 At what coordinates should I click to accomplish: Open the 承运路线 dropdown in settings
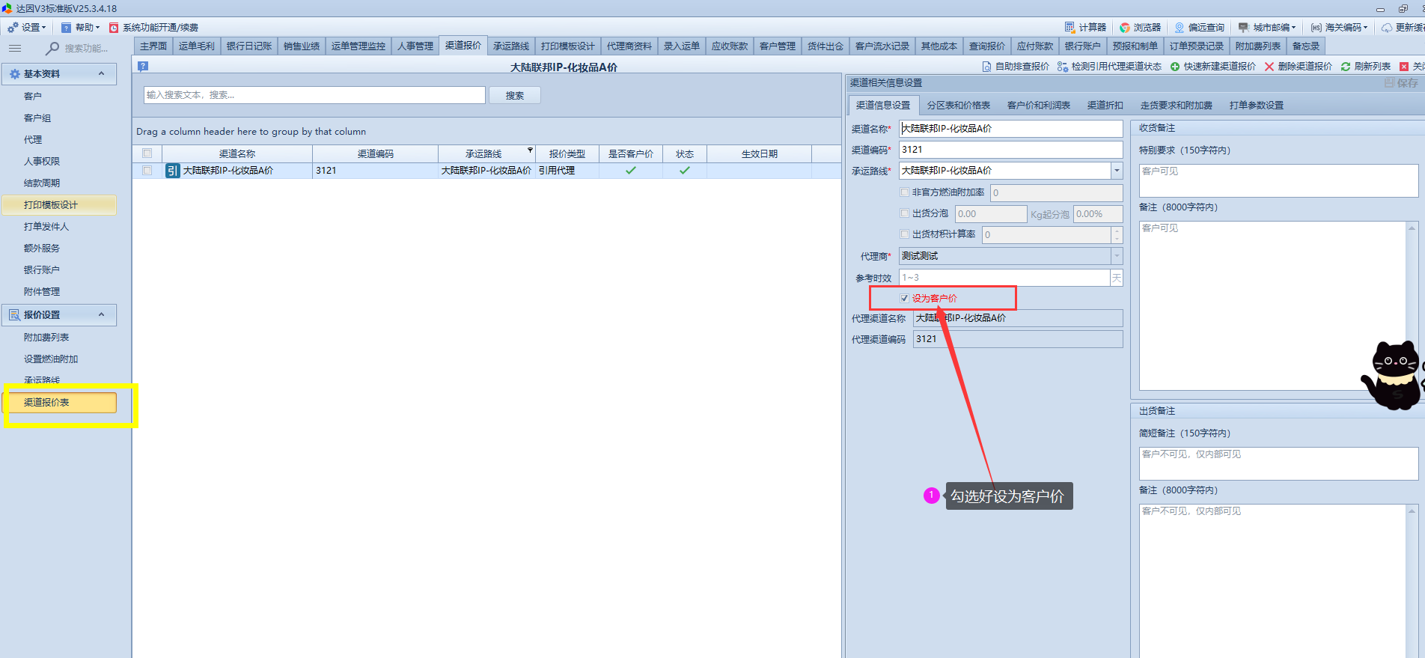1117,171
